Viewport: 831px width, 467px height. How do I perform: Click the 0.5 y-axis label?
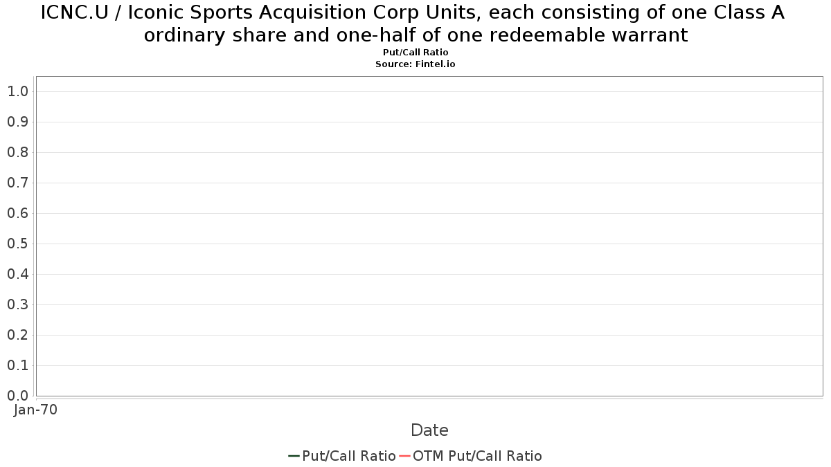[17, 244]
